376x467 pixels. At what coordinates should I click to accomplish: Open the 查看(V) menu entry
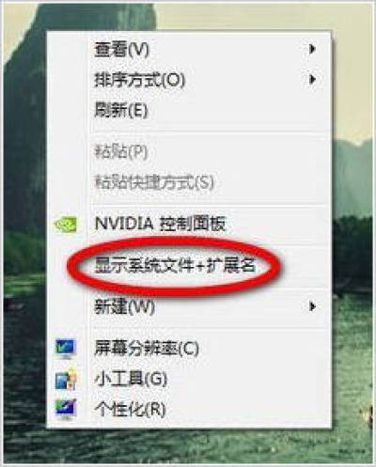pos(188,49)
